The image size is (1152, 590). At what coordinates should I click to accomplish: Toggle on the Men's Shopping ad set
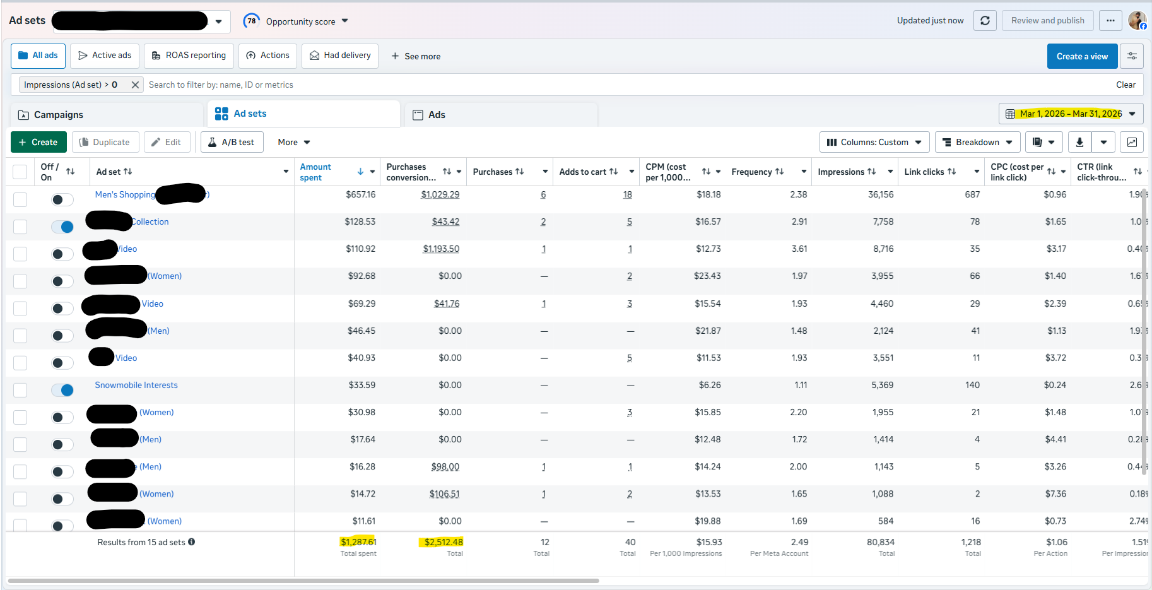point(62,199)
